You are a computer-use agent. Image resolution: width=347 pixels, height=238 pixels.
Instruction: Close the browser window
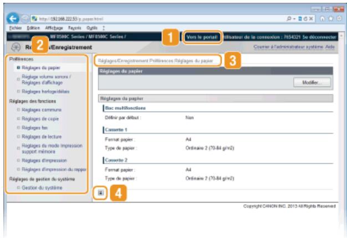338,9
